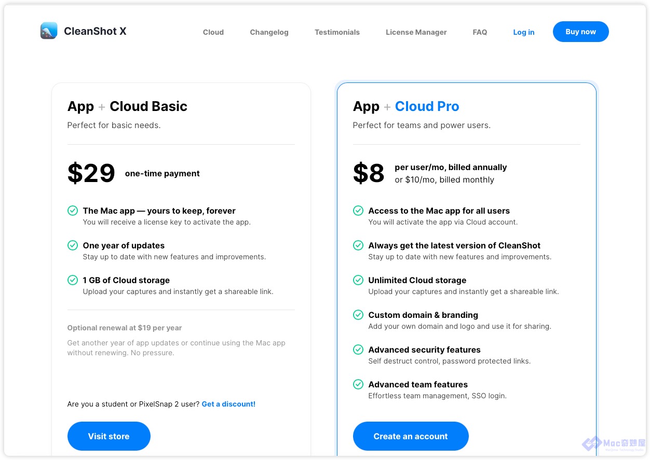Click the Log in link
The width and height of the screenshot is (650, 460).
[x=523, y=32]
